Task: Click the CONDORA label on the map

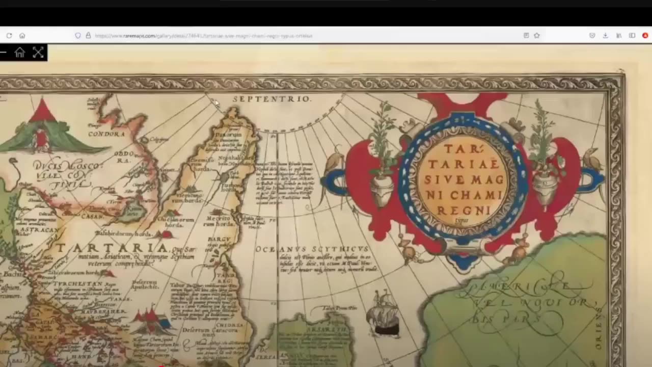Action: tap(106, 134)
